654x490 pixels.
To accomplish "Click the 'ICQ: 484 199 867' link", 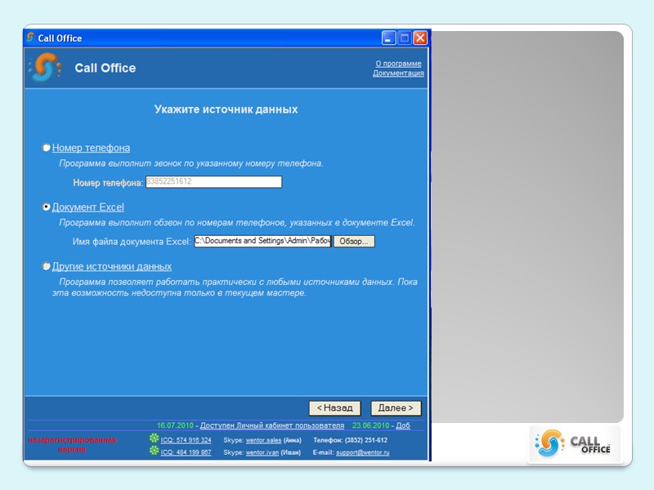I will pos(186,452).
